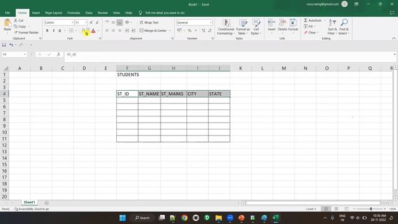
Task: Open Sort & Filter
Action: point(332,27)
